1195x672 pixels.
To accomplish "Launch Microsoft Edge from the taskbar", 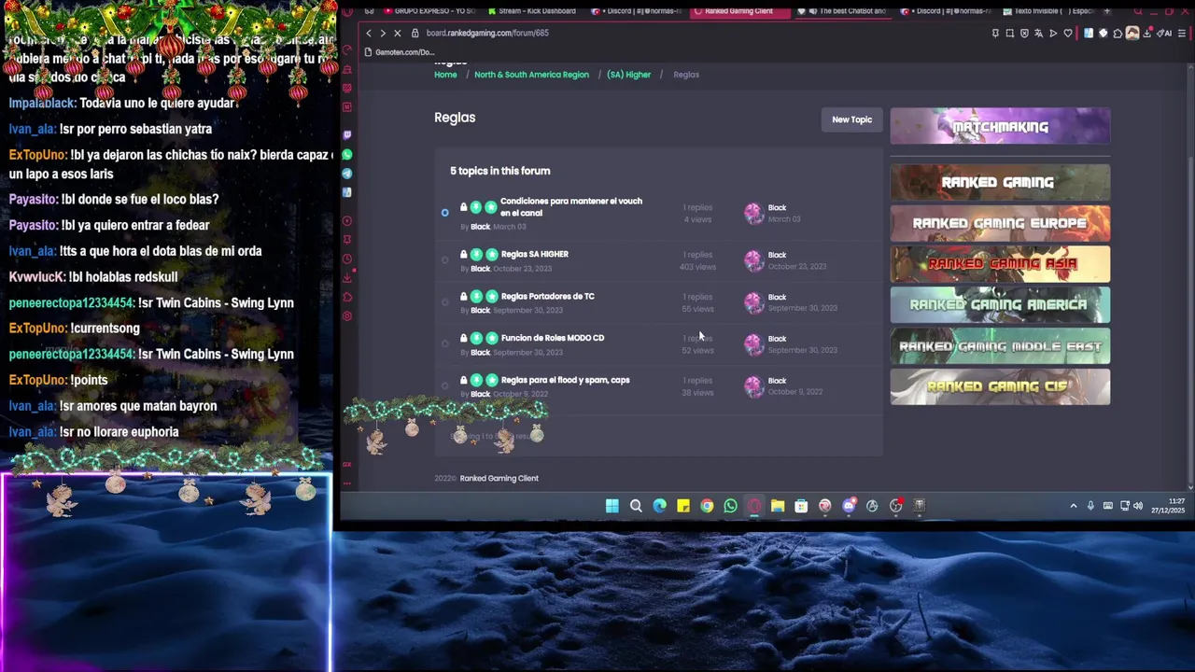I will point(659,506).
